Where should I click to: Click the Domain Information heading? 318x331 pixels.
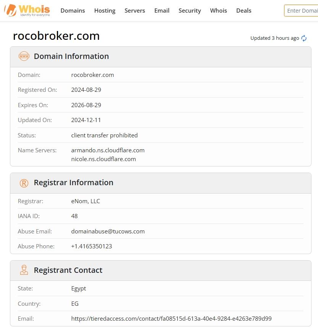point(71,56)
